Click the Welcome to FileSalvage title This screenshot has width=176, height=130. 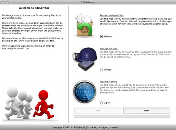(x=34, y=8)
